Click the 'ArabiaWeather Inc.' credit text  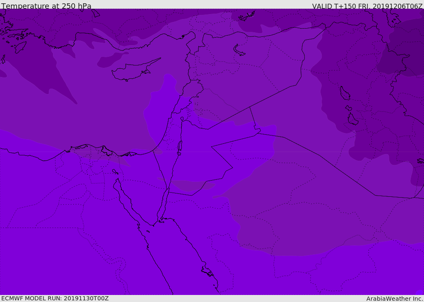click(x=395, y=299)
